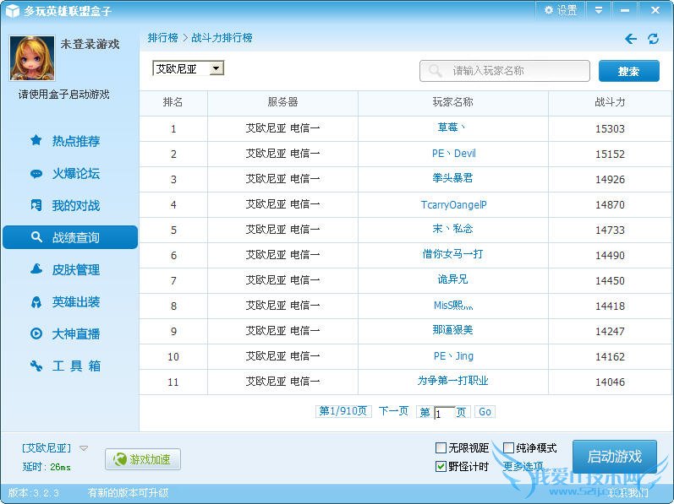Open 设置 in title bar
The height and width of the screenshot is (504, 674).
[561, 10]
